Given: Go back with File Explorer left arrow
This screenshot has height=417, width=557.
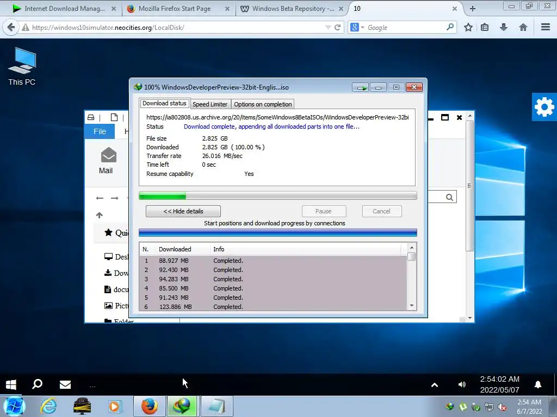Looking at the screenshot, I should coord(100,198).
